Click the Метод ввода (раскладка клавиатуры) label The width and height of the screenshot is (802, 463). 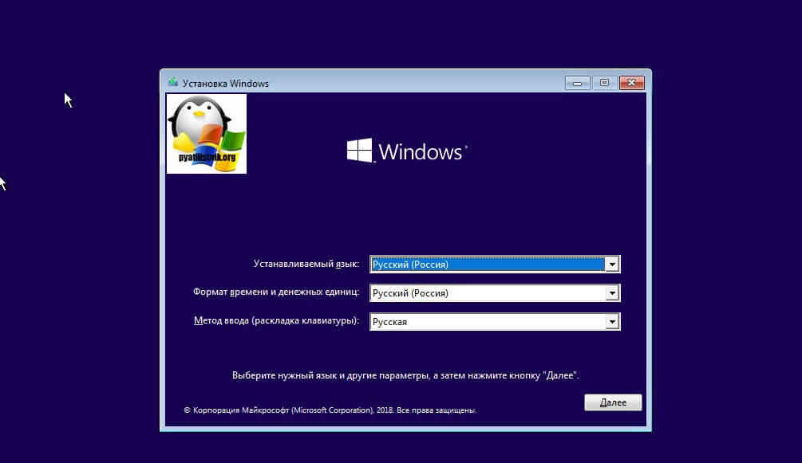click(276, 321)
